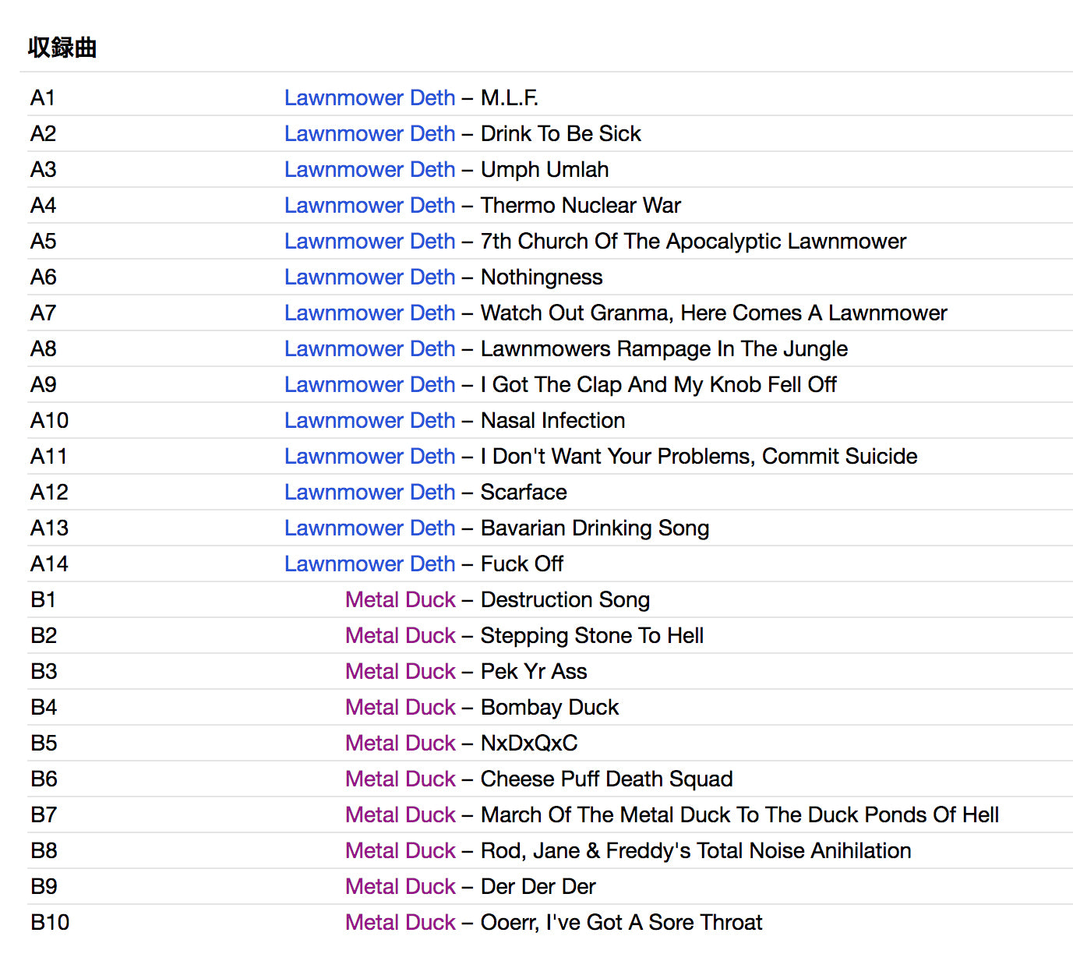Click Lawnmower Deth link on track A8
The image size is (1073, 968).
coord(369,348)
